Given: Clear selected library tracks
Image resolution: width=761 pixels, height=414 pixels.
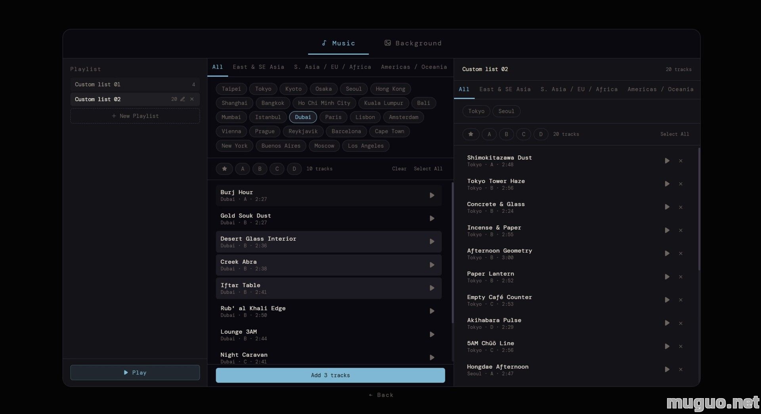Looking at the screenshot, I should click(399, 169).
